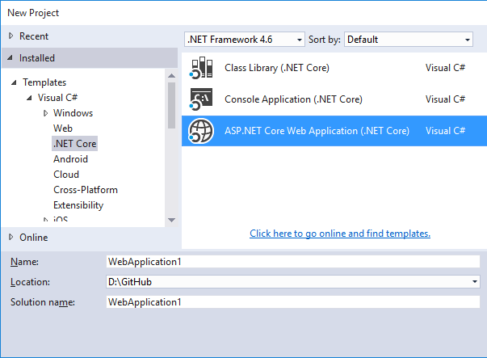Select the Cloud templates category
487x358 pixels.
pos(66,175)
